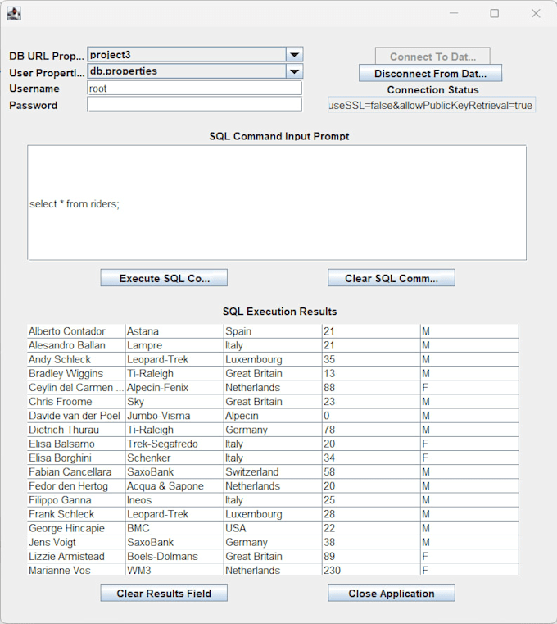
Task: Click the value 230 cell
Action: (x=371, y=570)
